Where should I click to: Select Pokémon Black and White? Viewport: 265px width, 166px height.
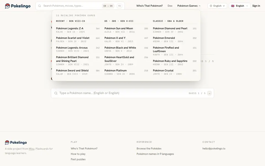pos(126,49)
